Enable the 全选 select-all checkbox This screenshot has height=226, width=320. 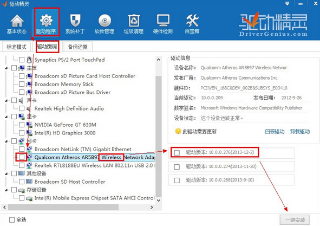point(12,220)
